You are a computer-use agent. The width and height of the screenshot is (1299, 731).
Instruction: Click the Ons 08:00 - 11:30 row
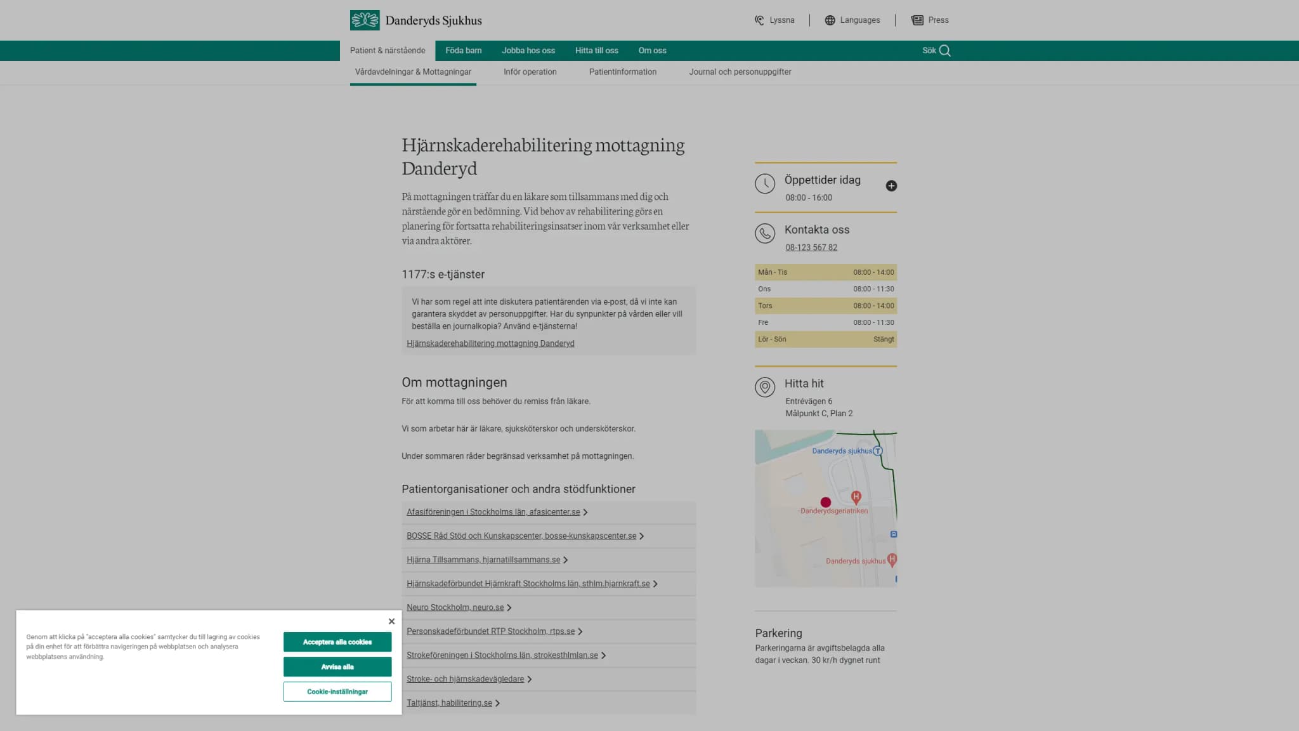[826, 289]
